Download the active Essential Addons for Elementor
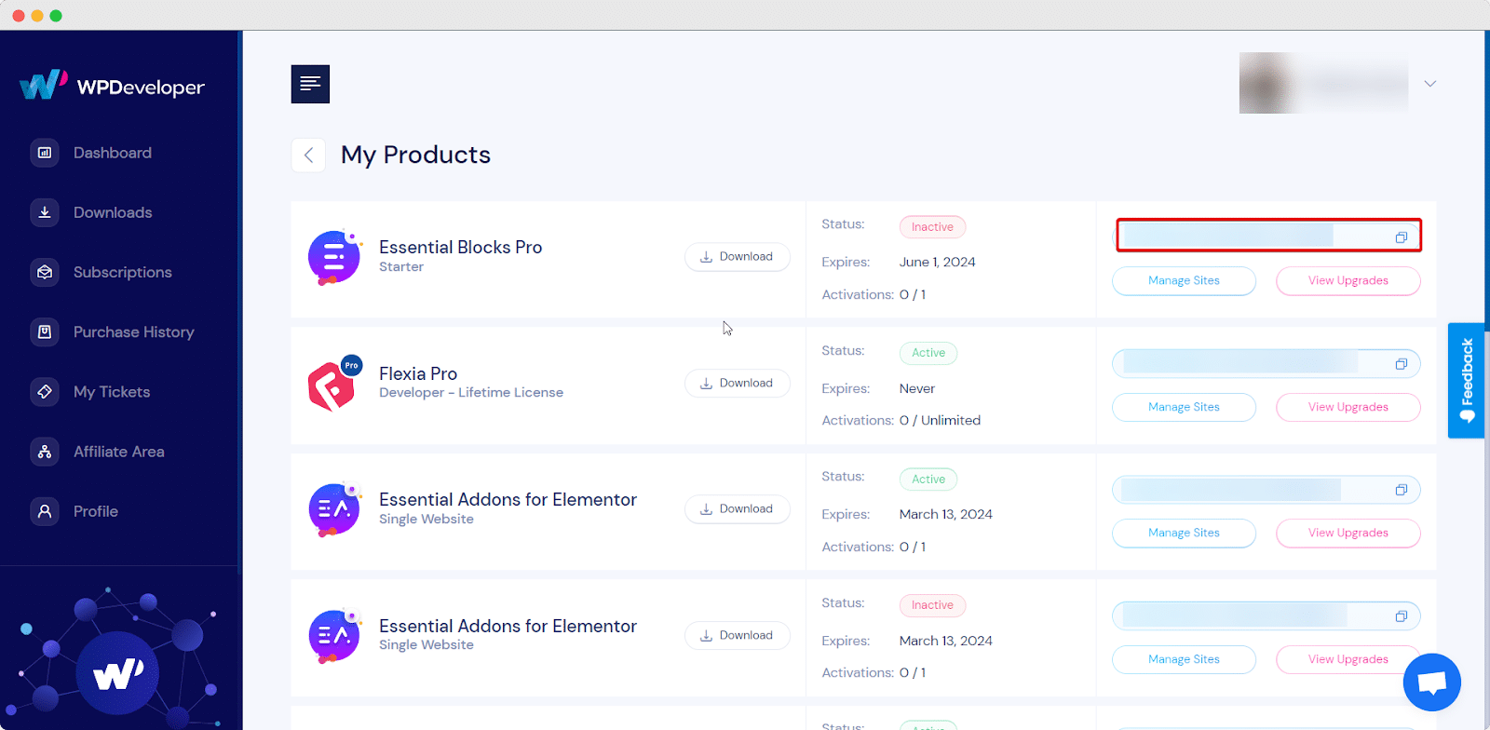The image size is (1490, 730). 738,509
